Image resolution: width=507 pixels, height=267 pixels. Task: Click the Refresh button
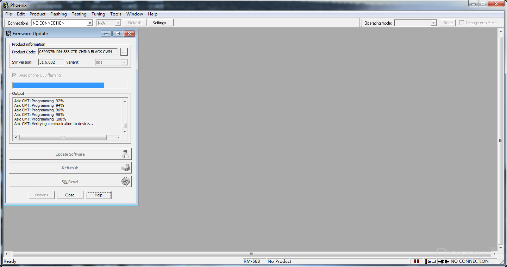point(134,23)
